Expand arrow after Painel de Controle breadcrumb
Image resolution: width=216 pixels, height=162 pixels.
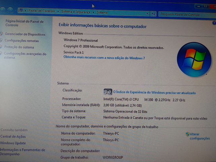(x=58, y=11)
